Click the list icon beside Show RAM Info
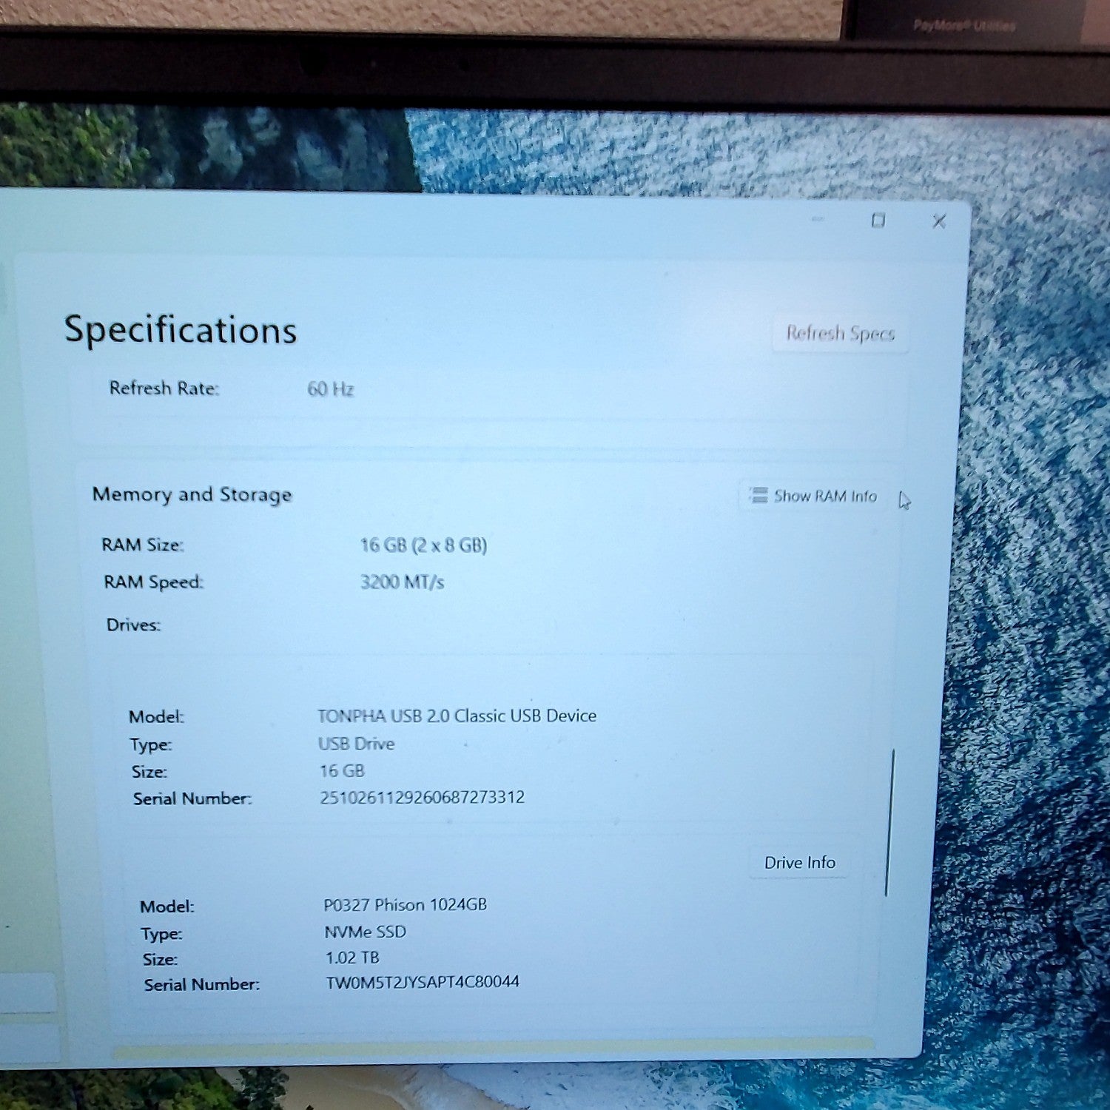This screenshot has width=1110, height=1110. point(758,495)
